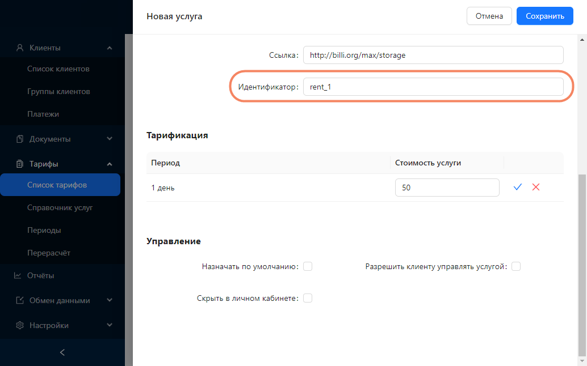
Task: Confirm price with the blue checkmark icon
Action: [517, 187]
